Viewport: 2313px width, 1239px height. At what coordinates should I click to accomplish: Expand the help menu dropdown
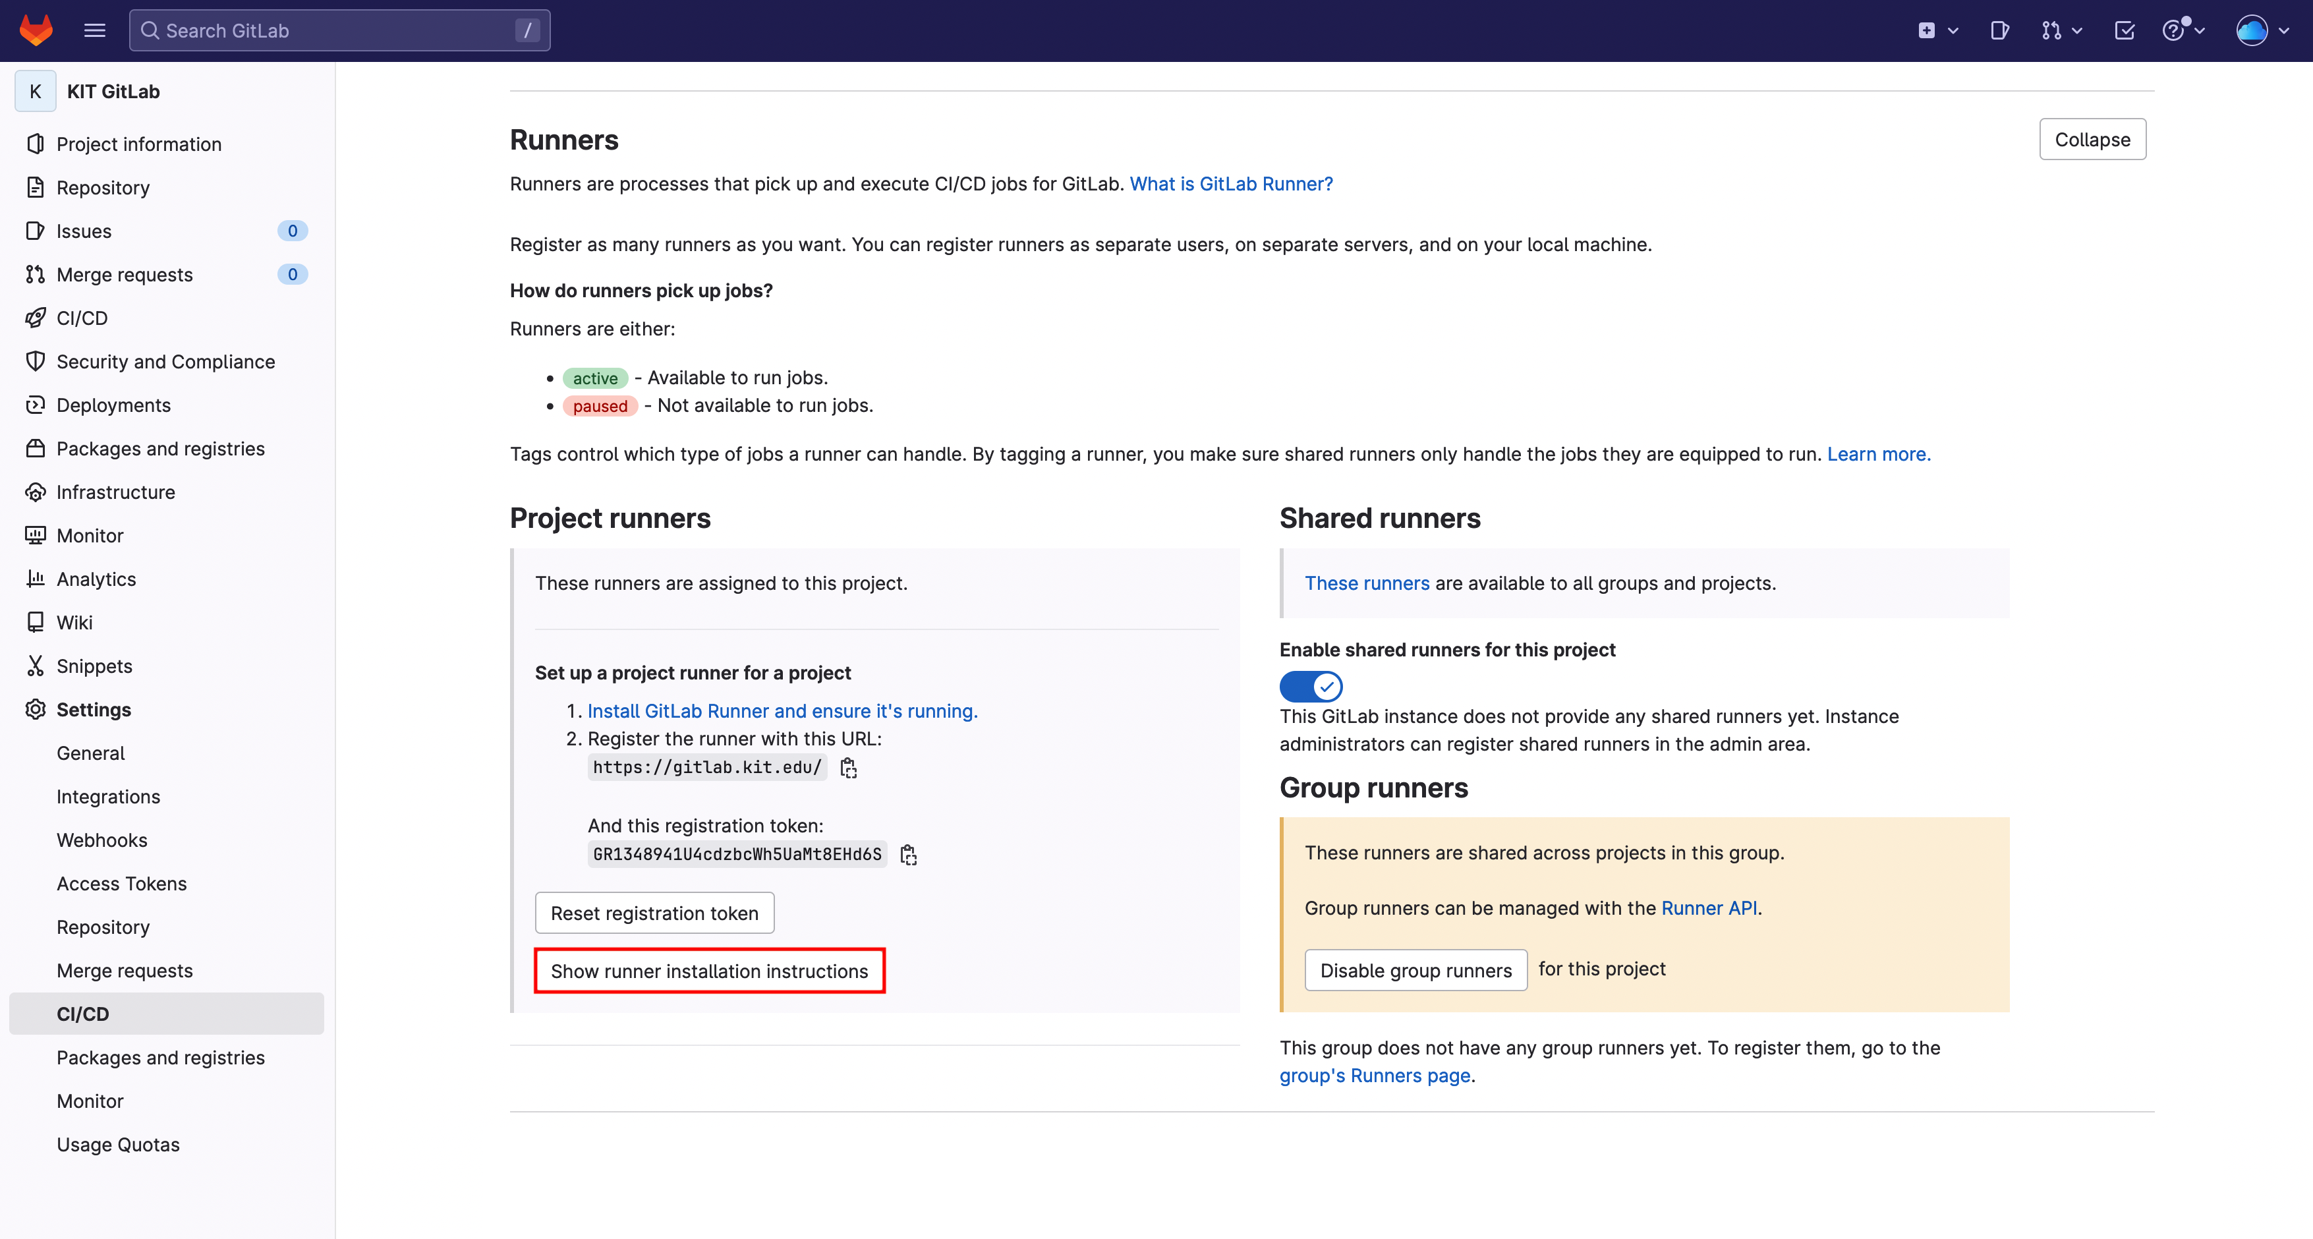tap(2184, 30)
